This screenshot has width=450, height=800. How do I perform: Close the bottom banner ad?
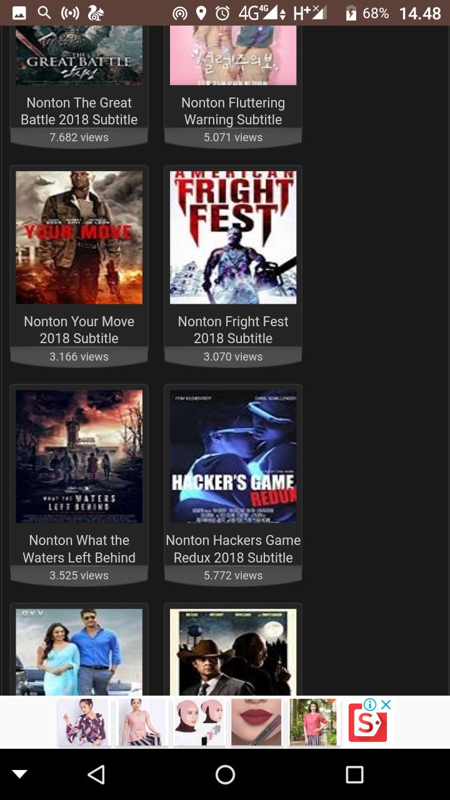386,705
